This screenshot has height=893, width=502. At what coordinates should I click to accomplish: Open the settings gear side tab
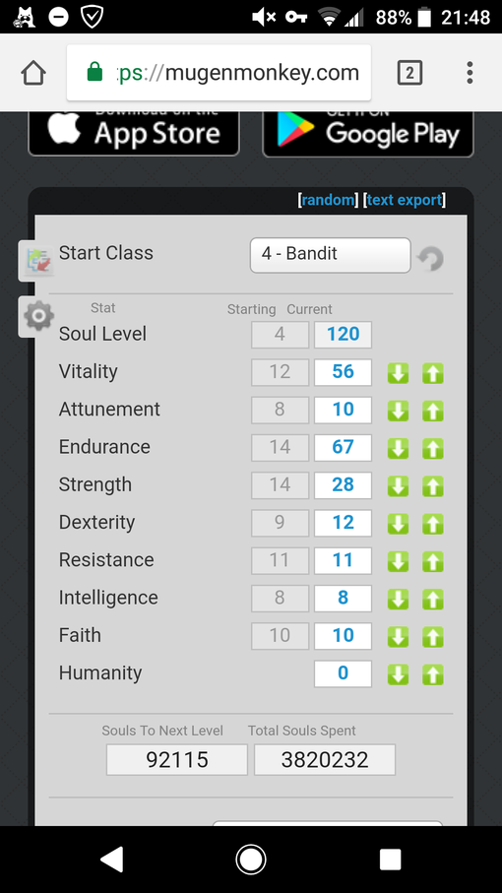point(37,316)
